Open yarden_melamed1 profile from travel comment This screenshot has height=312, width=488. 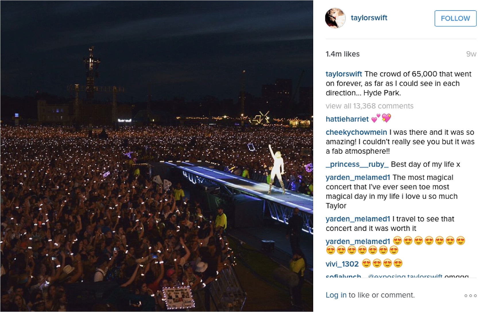click(358, 219)
